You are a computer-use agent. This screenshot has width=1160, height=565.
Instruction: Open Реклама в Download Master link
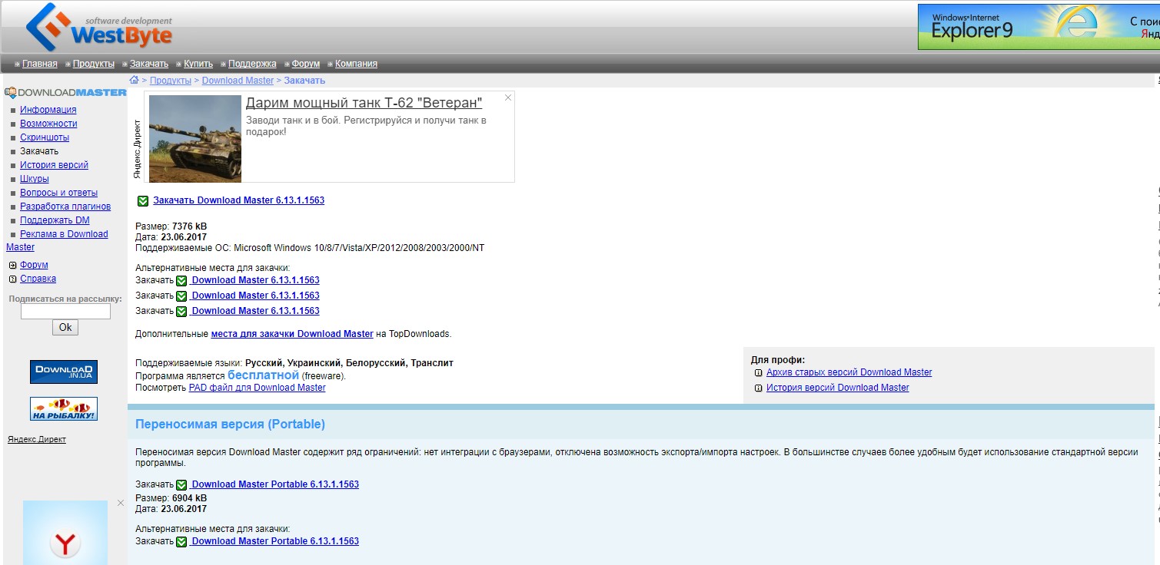coord(64,234)
